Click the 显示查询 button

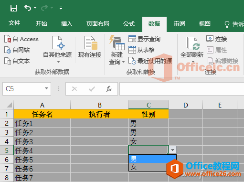(145, 39)
